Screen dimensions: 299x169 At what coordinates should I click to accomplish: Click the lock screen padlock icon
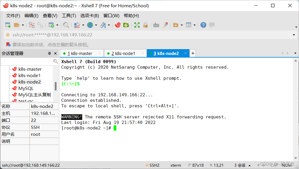coord(145,25)
